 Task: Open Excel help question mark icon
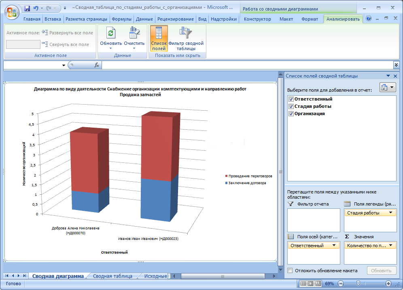click(369, 19)
